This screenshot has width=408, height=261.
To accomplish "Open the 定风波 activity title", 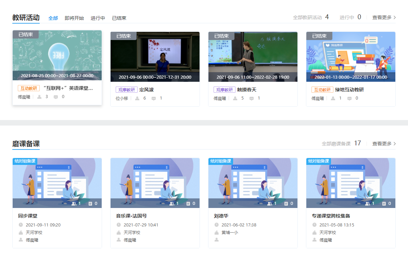I will tap(146, 90).
